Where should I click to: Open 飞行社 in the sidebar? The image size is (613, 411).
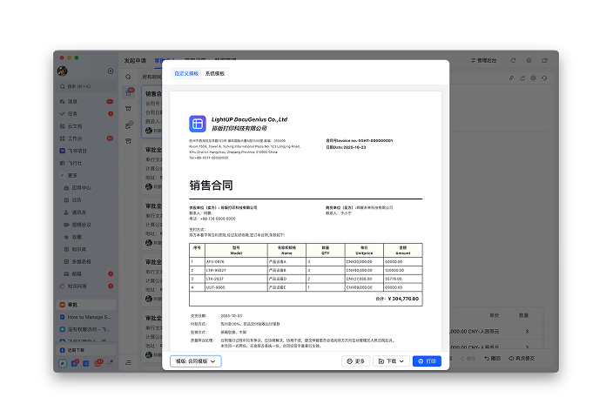click(x=87, y=163)
